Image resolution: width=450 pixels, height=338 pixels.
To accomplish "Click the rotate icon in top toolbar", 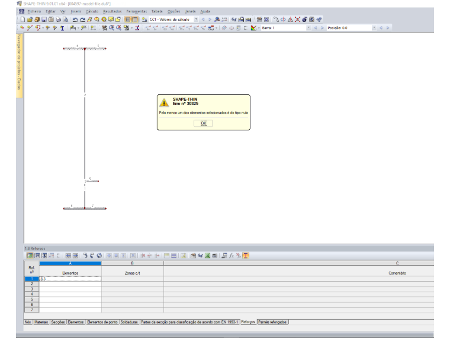I will 283,20.
